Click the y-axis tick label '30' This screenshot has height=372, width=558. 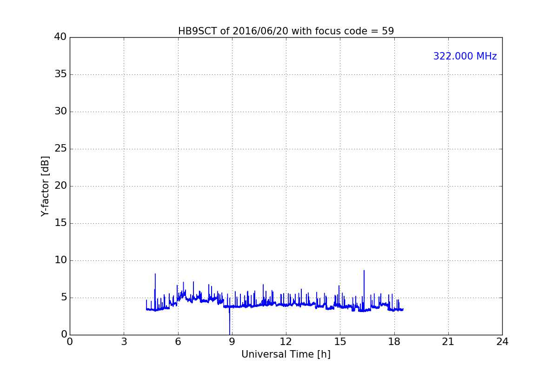[x=60, y=112]
